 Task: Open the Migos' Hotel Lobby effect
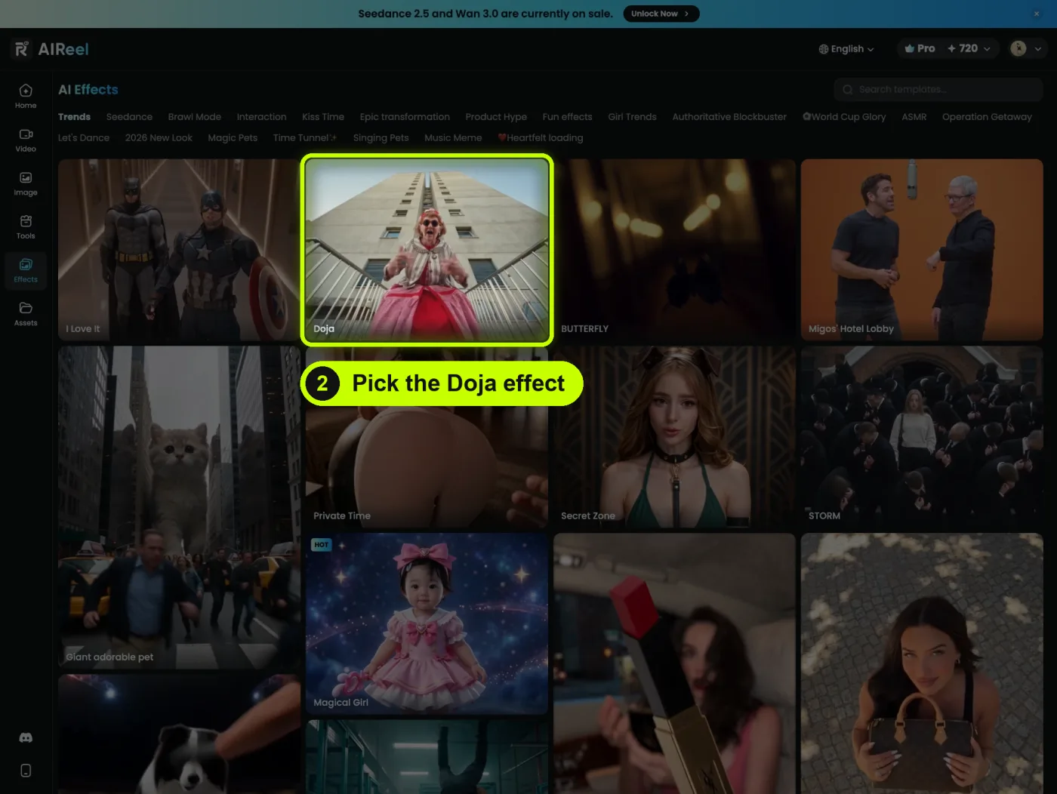922,250
